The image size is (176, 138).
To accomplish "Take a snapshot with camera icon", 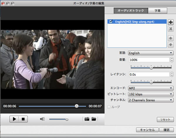I will click(87, 119).
